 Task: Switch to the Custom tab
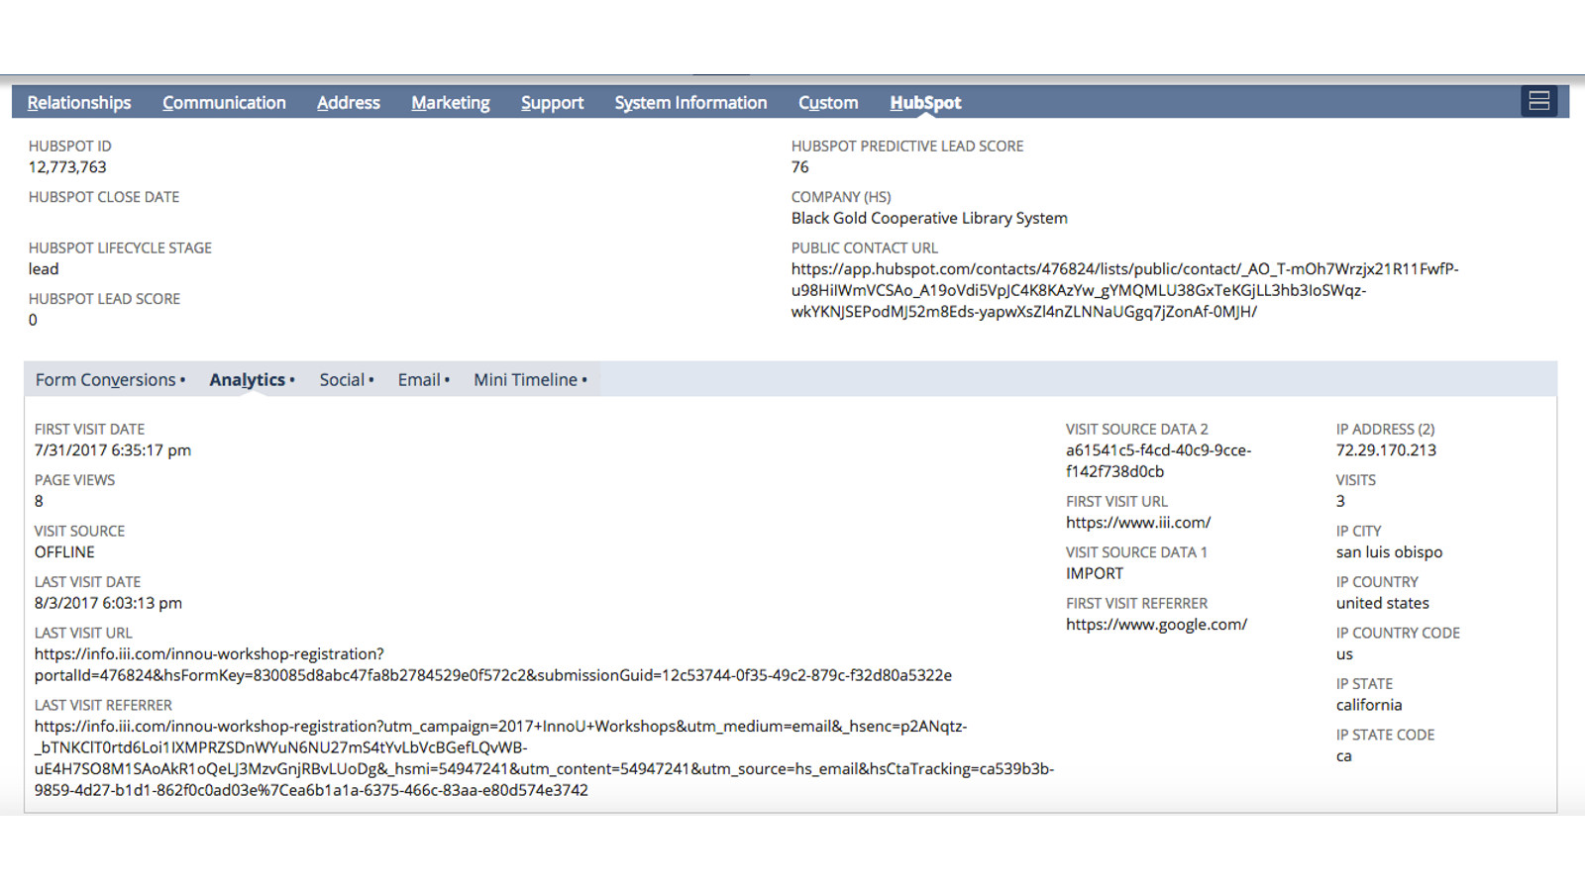point(828,103)
